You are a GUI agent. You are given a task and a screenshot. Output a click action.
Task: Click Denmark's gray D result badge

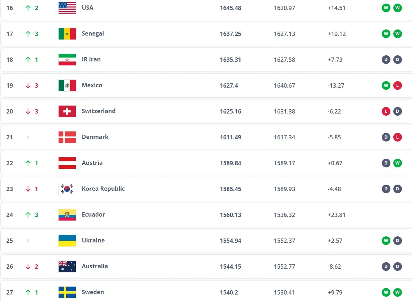(386, 137)
